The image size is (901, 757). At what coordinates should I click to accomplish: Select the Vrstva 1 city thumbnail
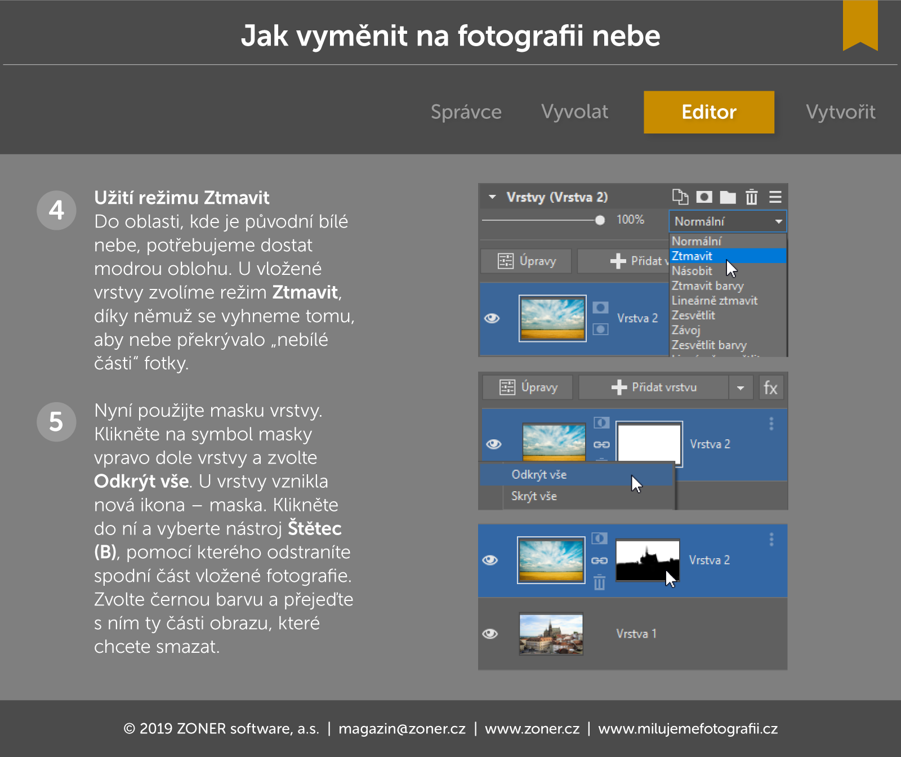pos(551,634)
